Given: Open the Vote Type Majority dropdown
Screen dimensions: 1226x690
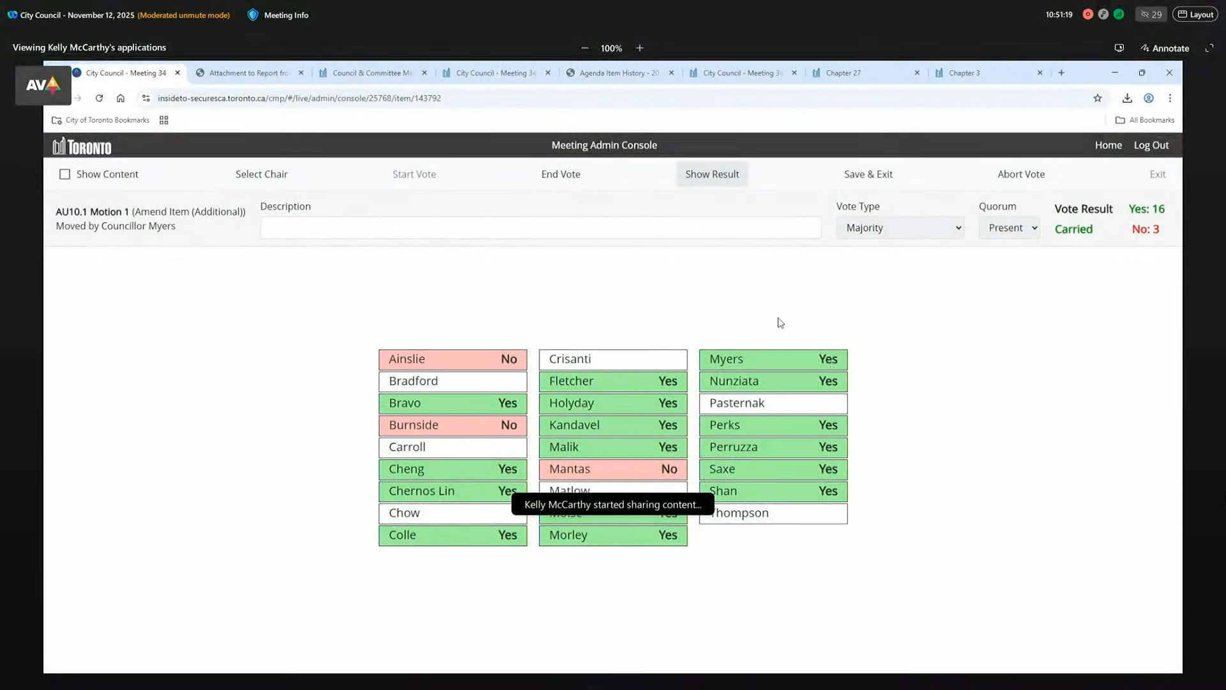Looking at the screenshot, I should tap(900, 228).
